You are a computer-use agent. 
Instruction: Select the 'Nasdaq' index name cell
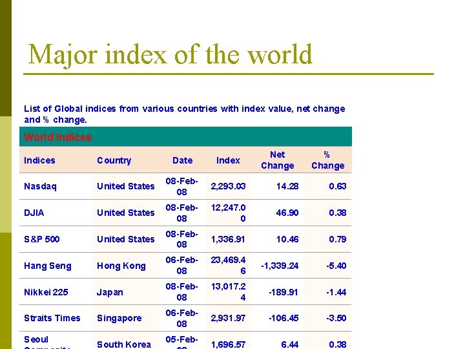40,186
